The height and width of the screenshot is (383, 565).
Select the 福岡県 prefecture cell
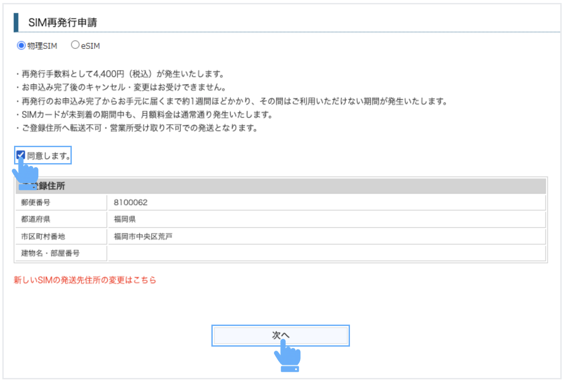[x=125, y=219]
